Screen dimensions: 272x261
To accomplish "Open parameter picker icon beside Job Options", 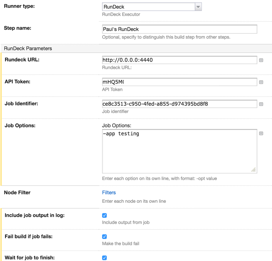I will [x=261, y=133].
